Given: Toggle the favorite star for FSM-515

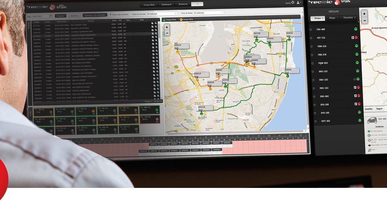Looking at the screenshot, I should (311, 46).
